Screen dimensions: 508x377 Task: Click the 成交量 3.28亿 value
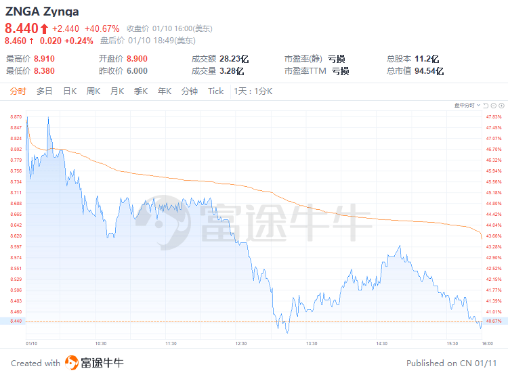tap(232, 71)
